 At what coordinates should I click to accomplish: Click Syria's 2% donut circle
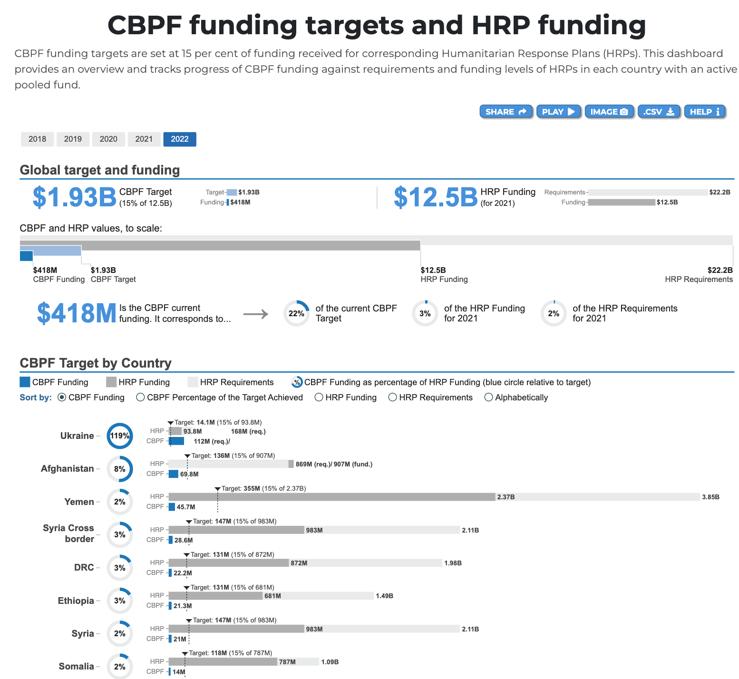tap(120, 634)
